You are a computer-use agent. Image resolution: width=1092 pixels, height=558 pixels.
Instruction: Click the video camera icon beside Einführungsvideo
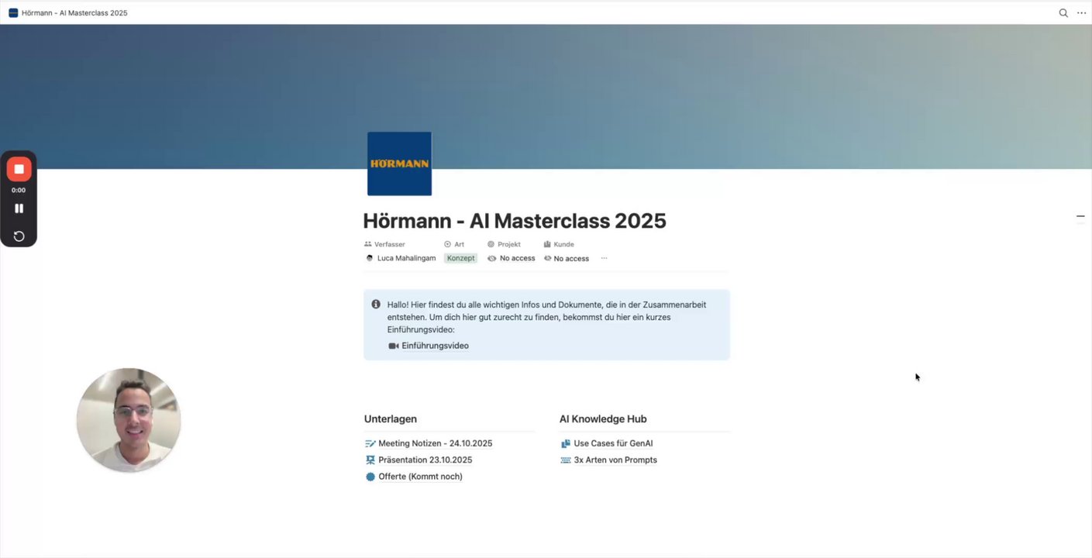[393, 346]
